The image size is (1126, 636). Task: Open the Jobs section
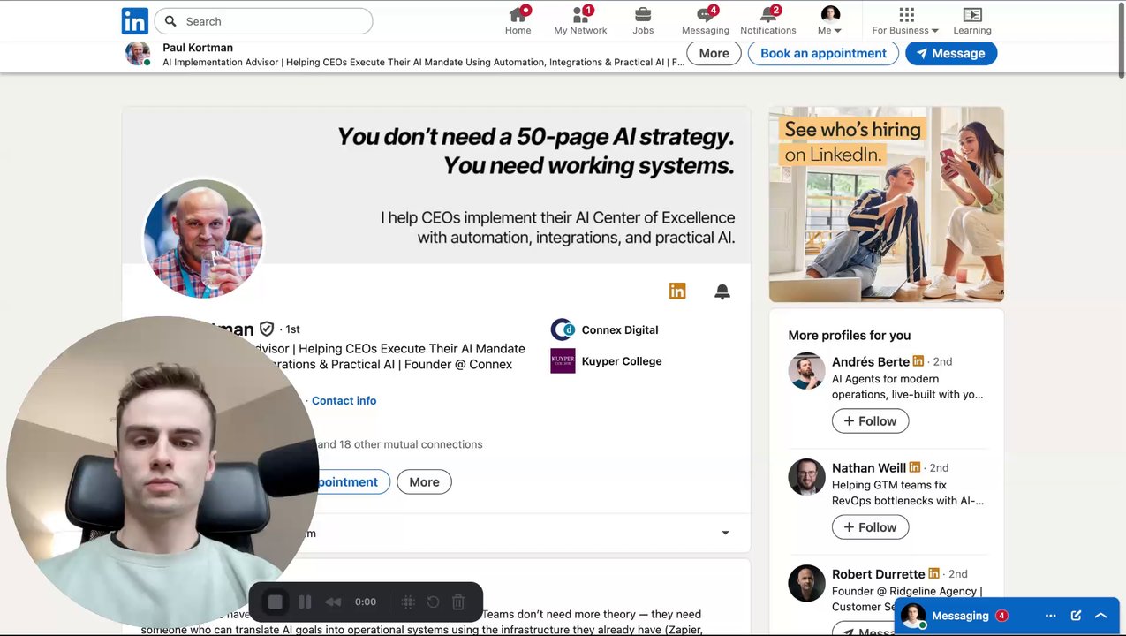tap(643, 20)
